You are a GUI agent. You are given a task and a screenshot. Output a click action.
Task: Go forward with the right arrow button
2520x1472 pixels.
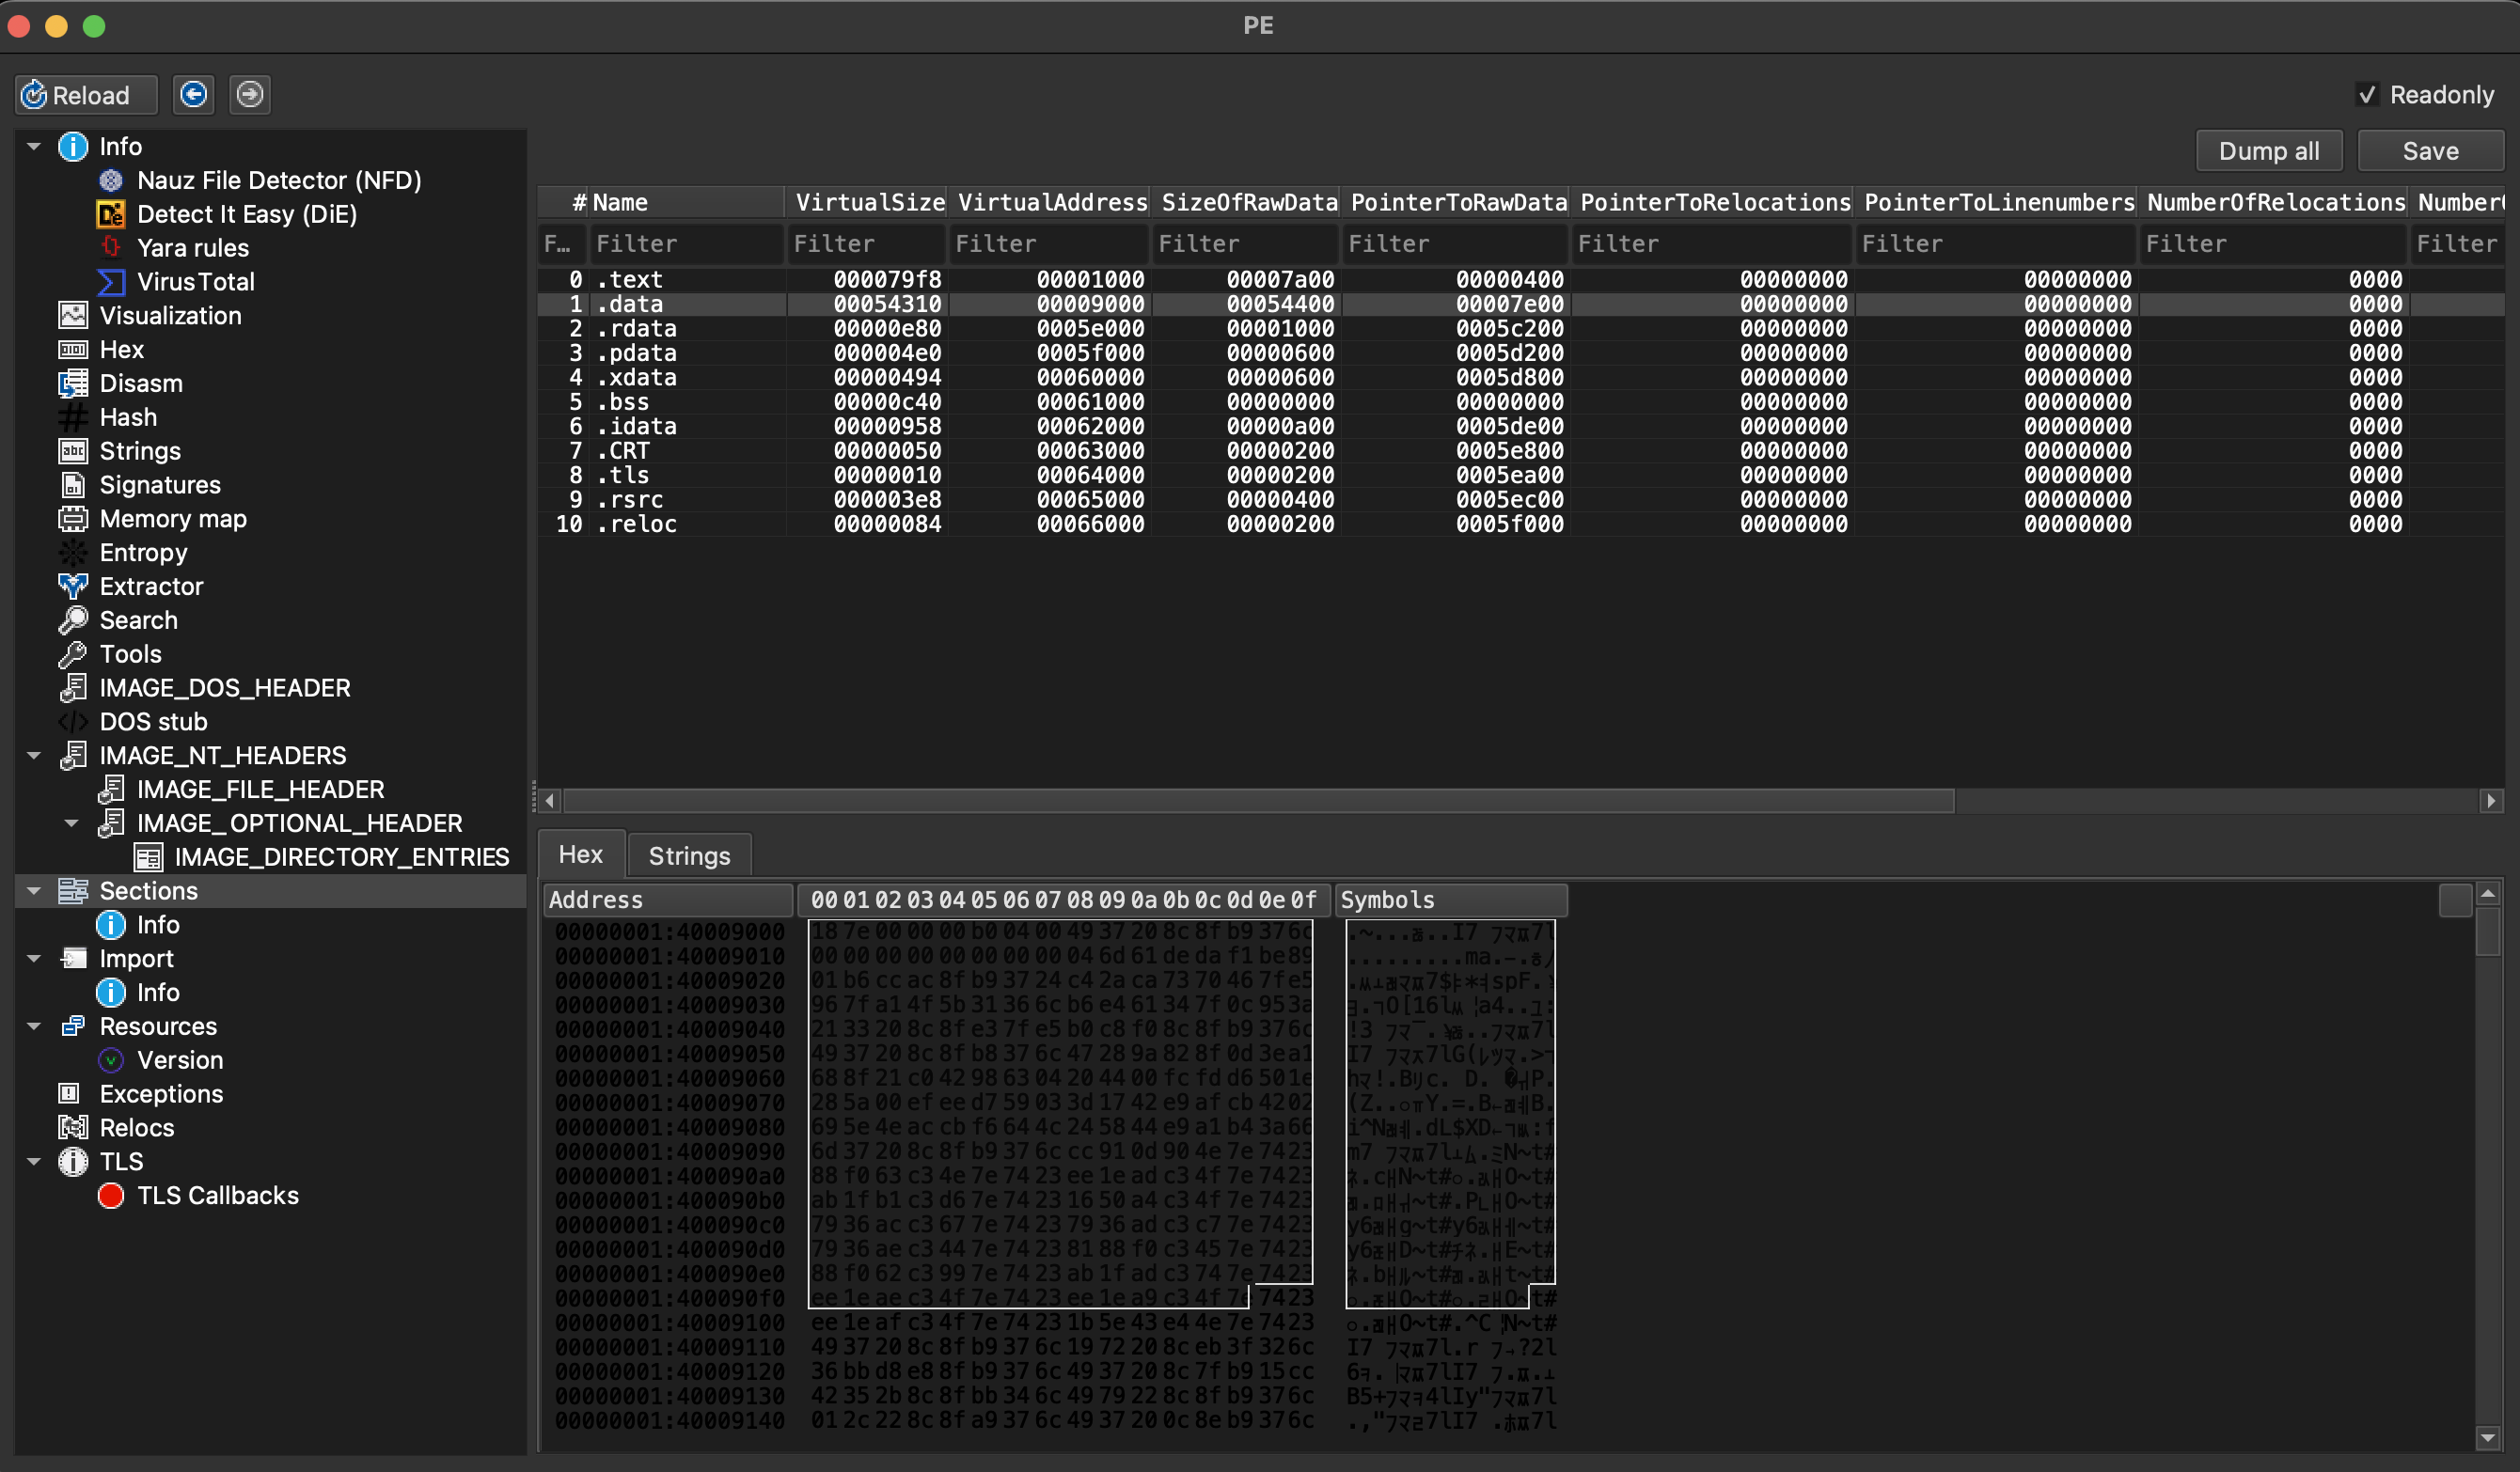[250, 95]
